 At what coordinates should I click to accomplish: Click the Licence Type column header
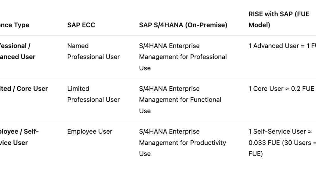pyautogui.click(x=15, y=25)
